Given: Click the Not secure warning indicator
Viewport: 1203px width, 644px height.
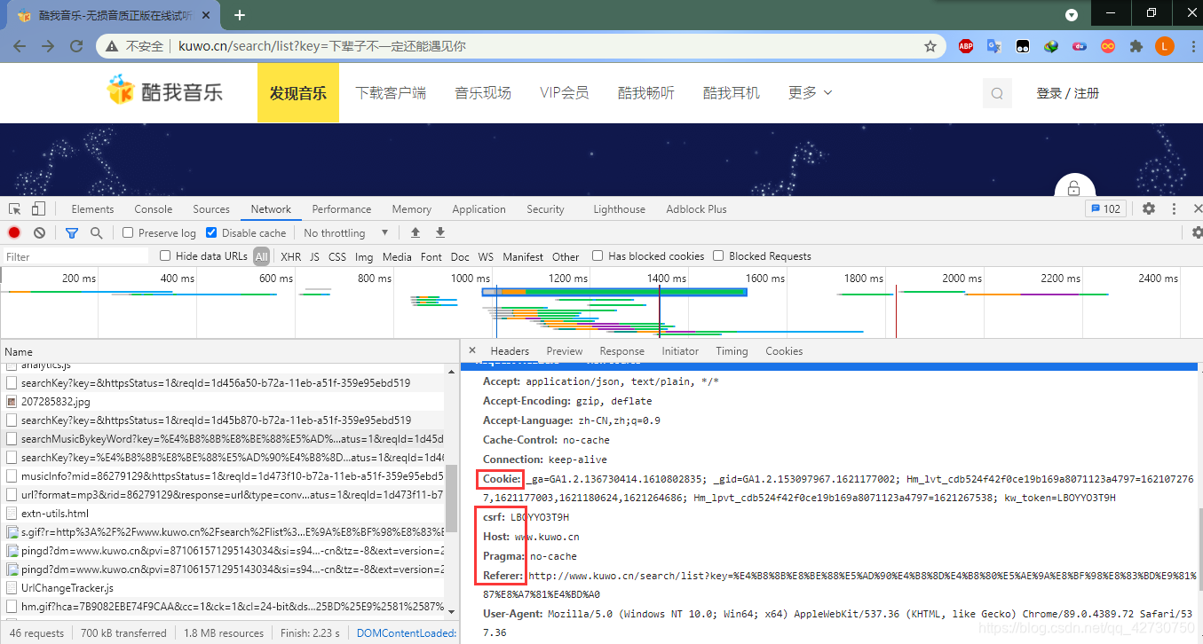Looking at the screenshot, I should pos(136,46).
